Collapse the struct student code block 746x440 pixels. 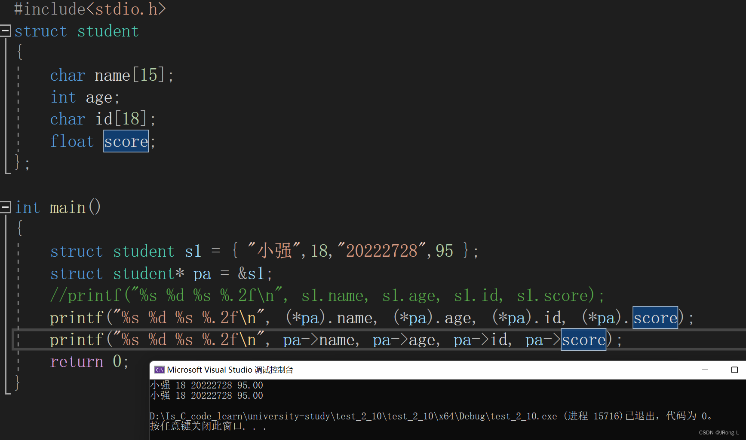tap(5, 31)
